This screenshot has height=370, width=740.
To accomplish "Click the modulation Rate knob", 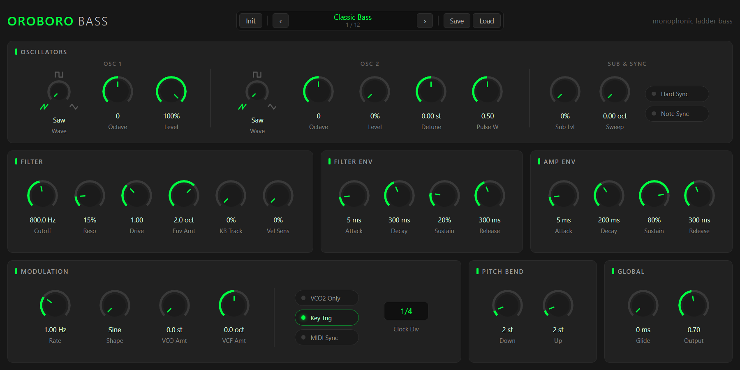I will (x=55, y=305).
